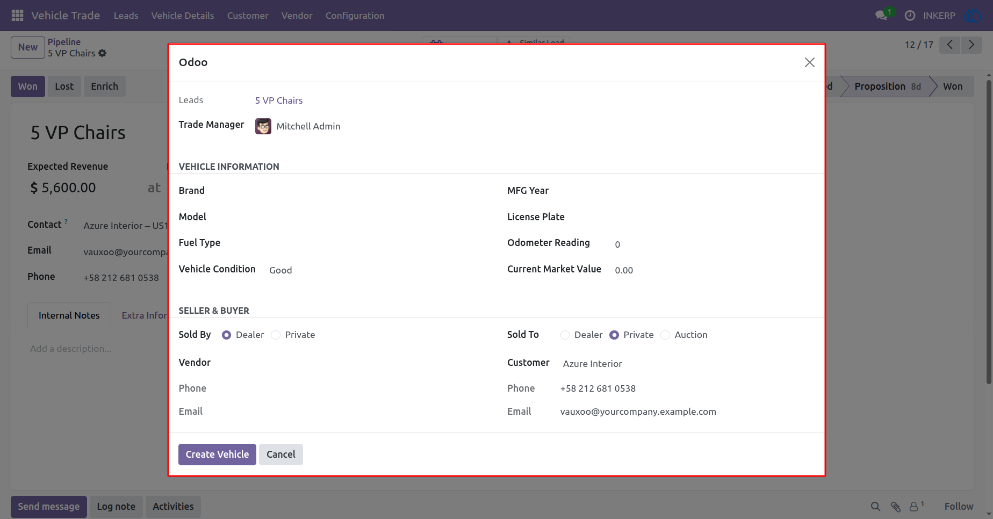Click the Cancel button in dialog
Viewport: 993px width, 519px height.
click(x=281, y=455)
